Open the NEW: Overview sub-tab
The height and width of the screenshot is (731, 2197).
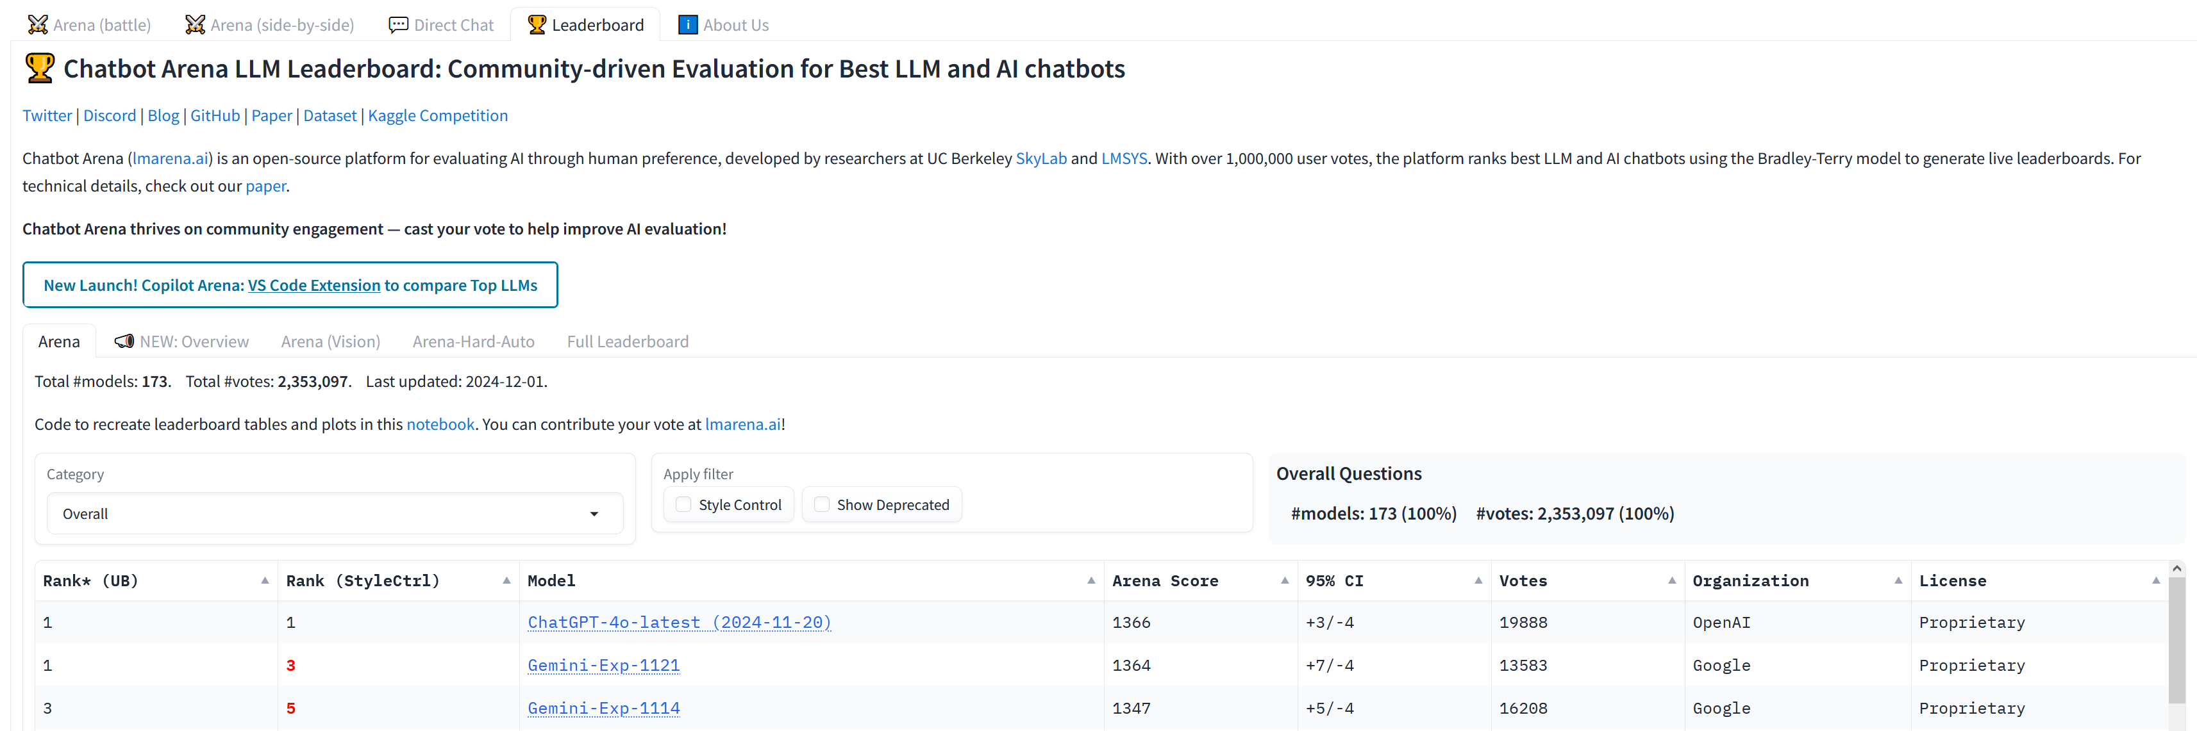(x=181, y=341)
